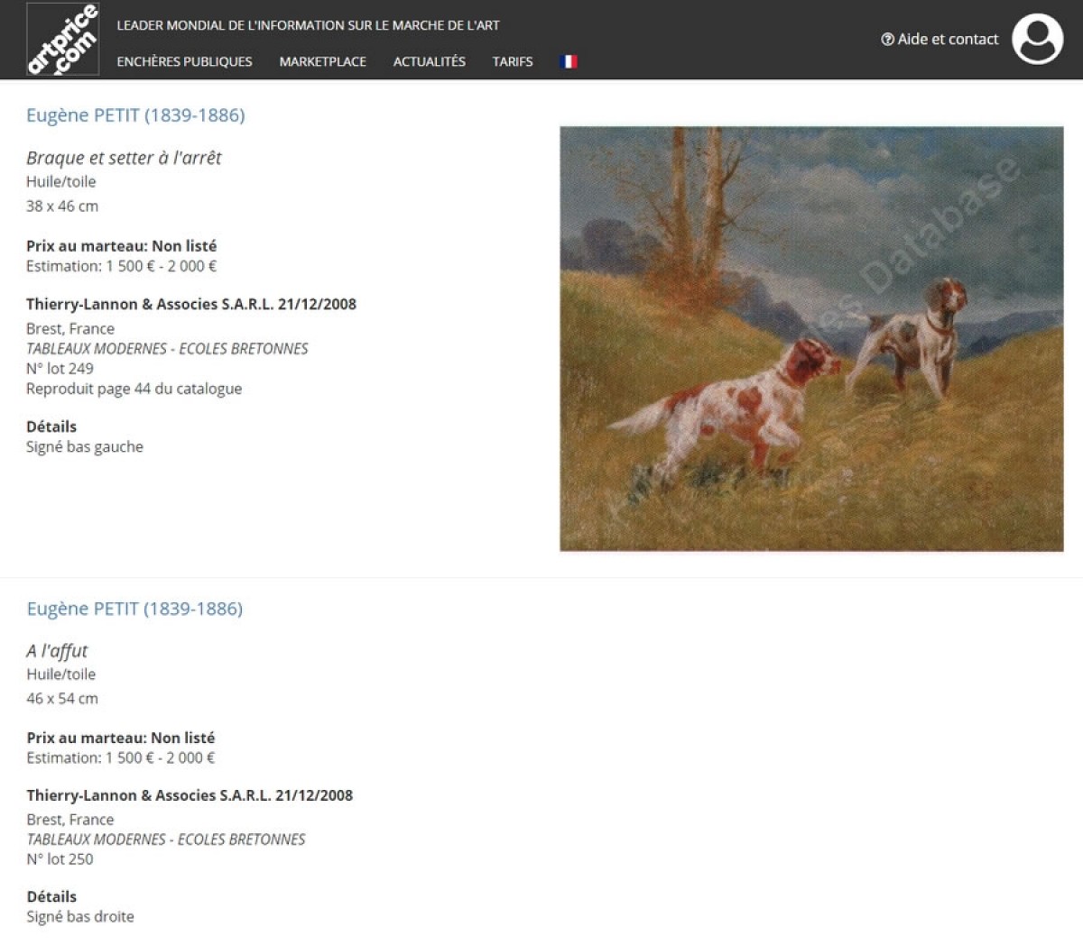
Task: Select the French flag language icon
Action: (x=569, y=61)
